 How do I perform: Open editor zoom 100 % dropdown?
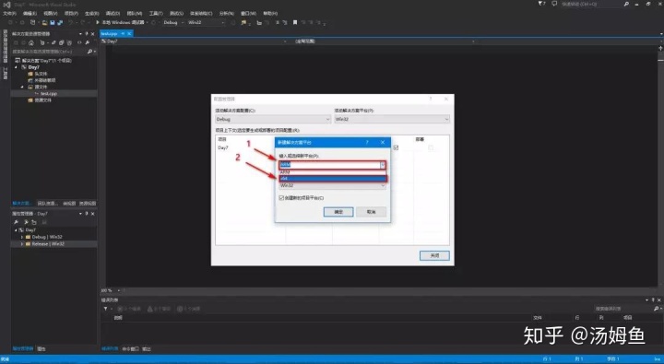[119, 290]
